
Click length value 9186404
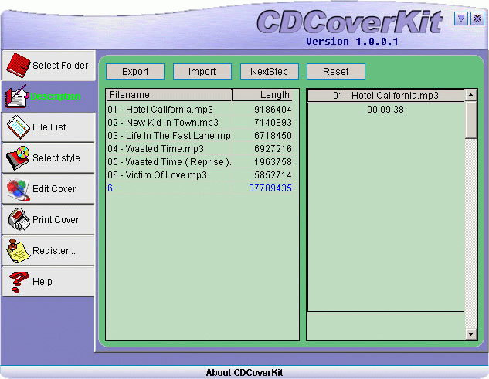(x=273, y=110)
